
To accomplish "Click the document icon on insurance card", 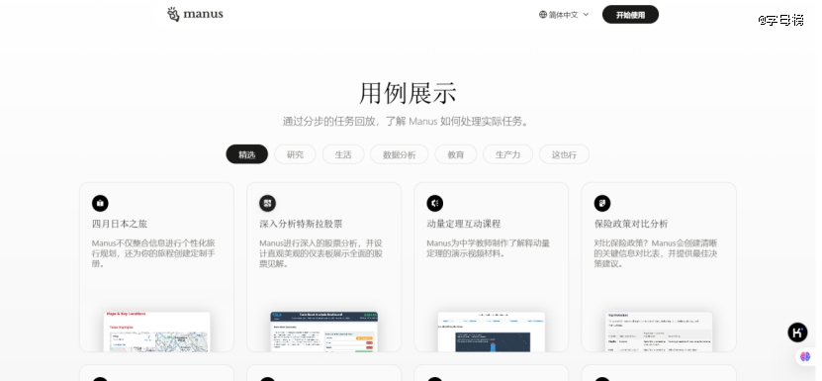I will pyautogui.click(x=602, y=203).
